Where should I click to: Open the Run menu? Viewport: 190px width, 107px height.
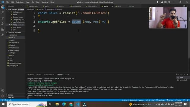[38, 2]
